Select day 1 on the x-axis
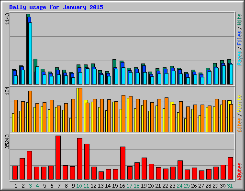 (x=16, y=186)
